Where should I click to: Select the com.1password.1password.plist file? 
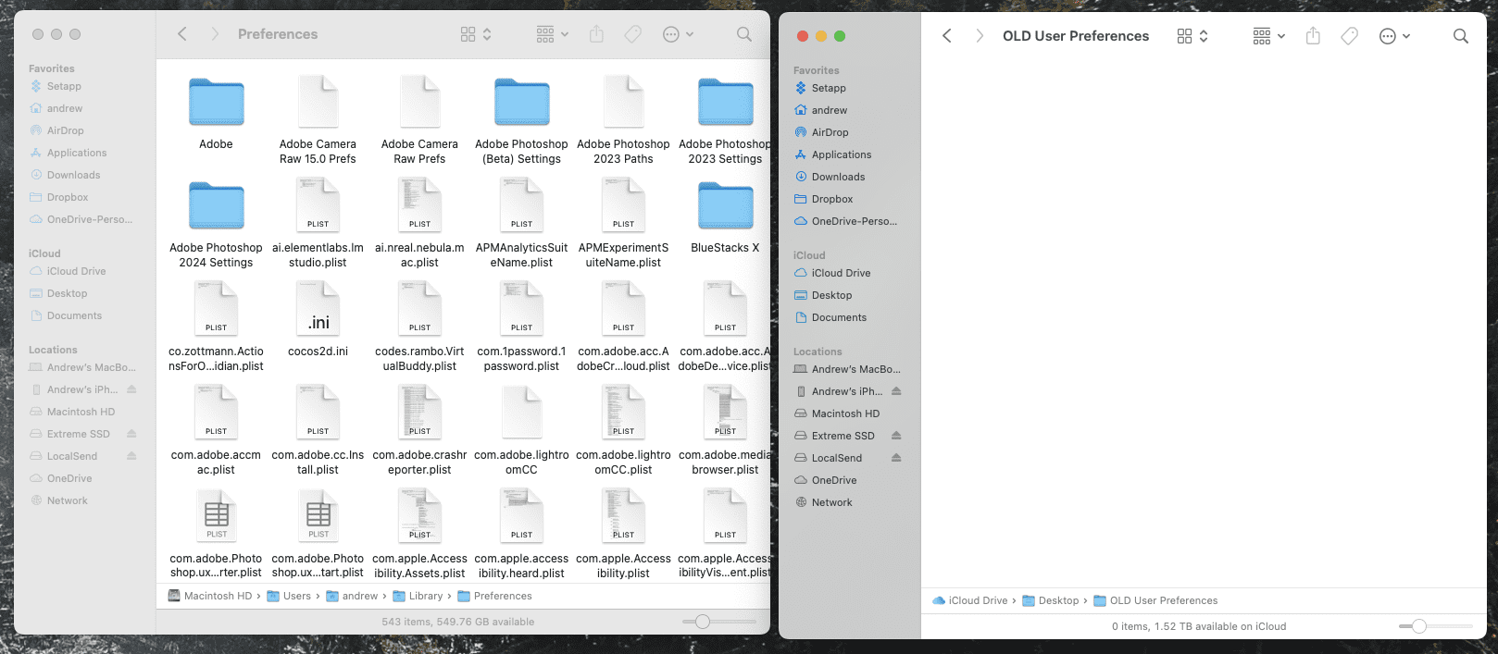[522, 309]
